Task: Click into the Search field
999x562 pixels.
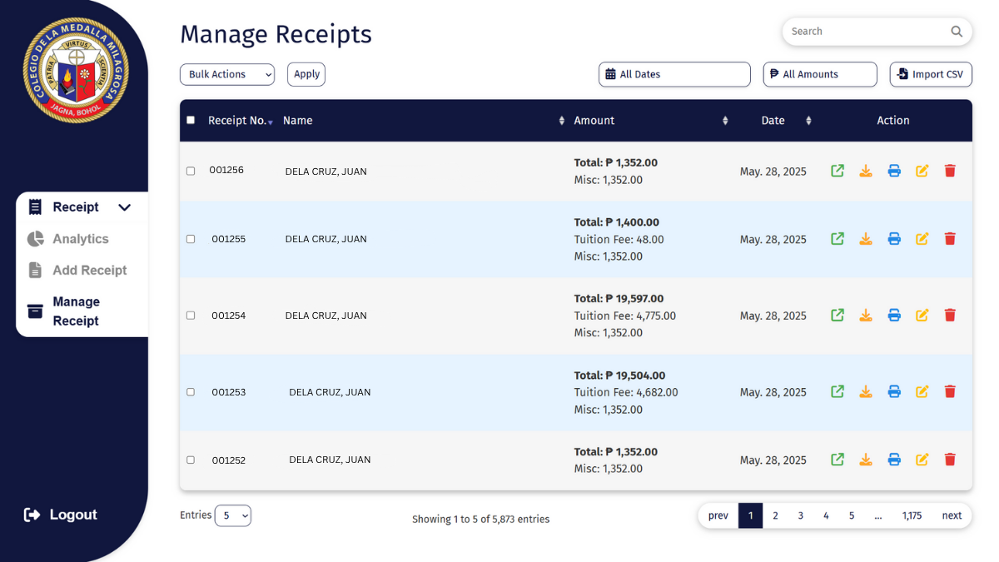Action: (866, 32)
